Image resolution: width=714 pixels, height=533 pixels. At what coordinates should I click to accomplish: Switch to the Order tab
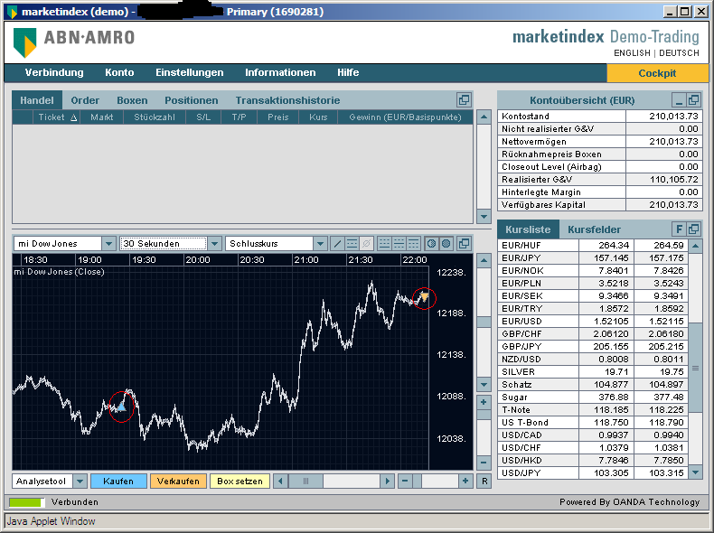point(85,100)
